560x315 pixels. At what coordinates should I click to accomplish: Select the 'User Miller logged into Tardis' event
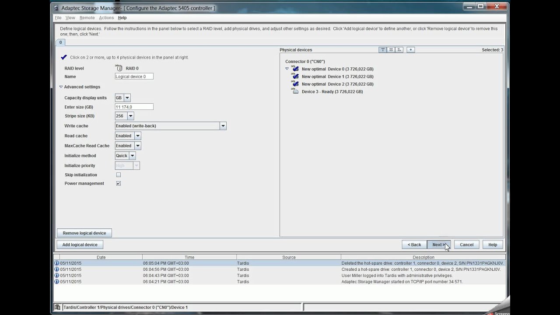[397, 276]
